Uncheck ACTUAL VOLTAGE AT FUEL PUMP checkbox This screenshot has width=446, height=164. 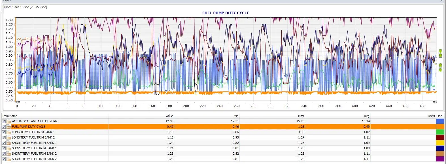4,121
